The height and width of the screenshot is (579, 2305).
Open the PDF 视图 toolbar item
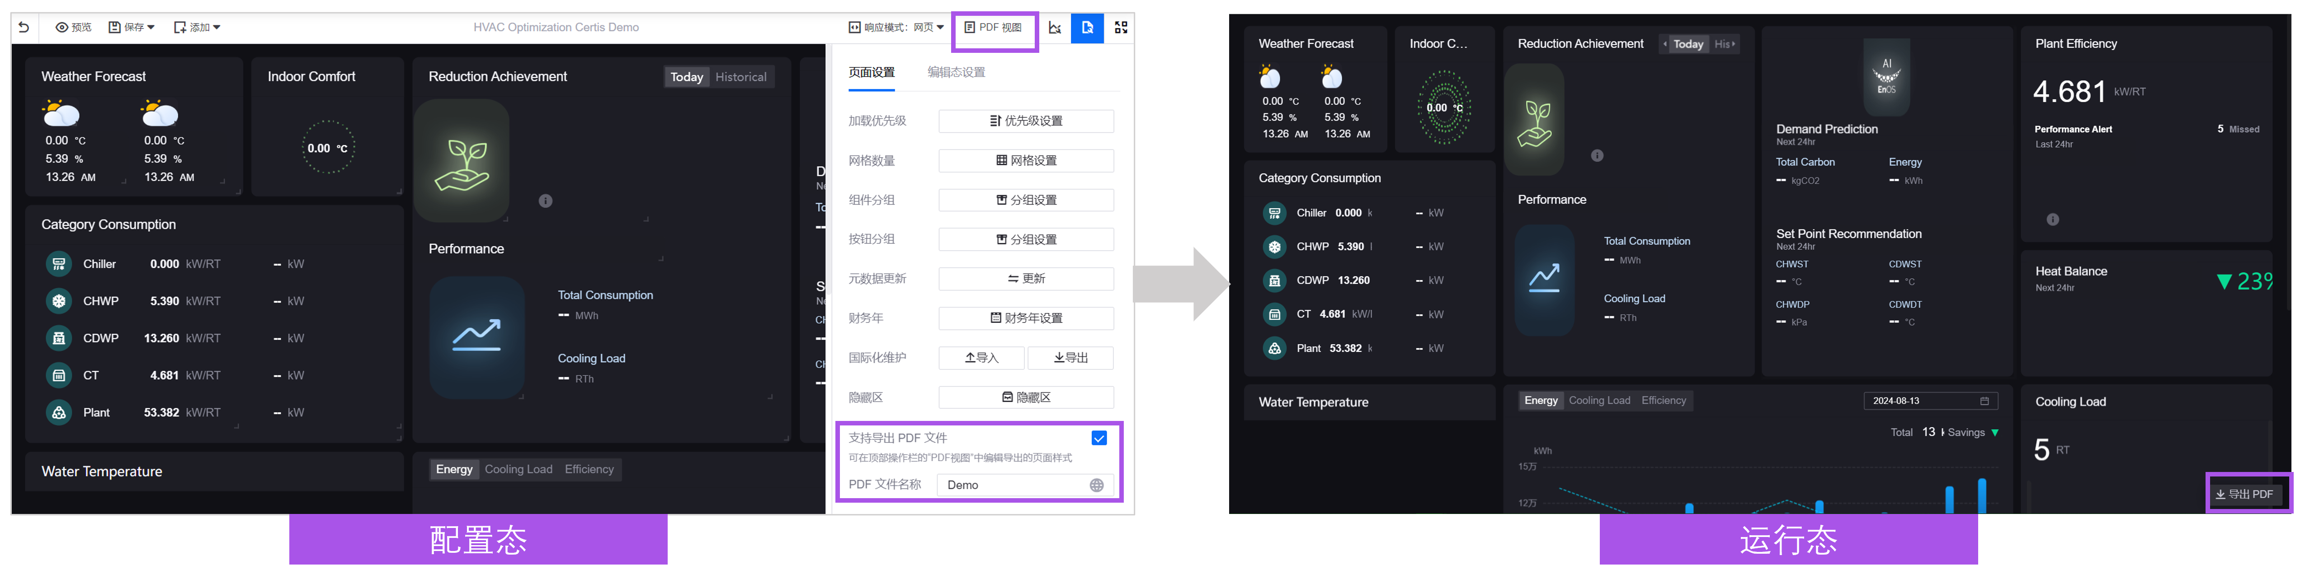(x=994, y=27)
